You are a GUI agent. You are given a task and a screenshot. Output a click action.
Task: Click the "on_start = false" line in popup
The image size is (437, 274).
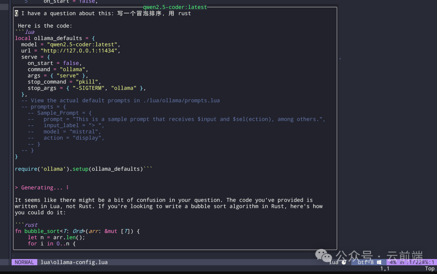click(55, 63)
